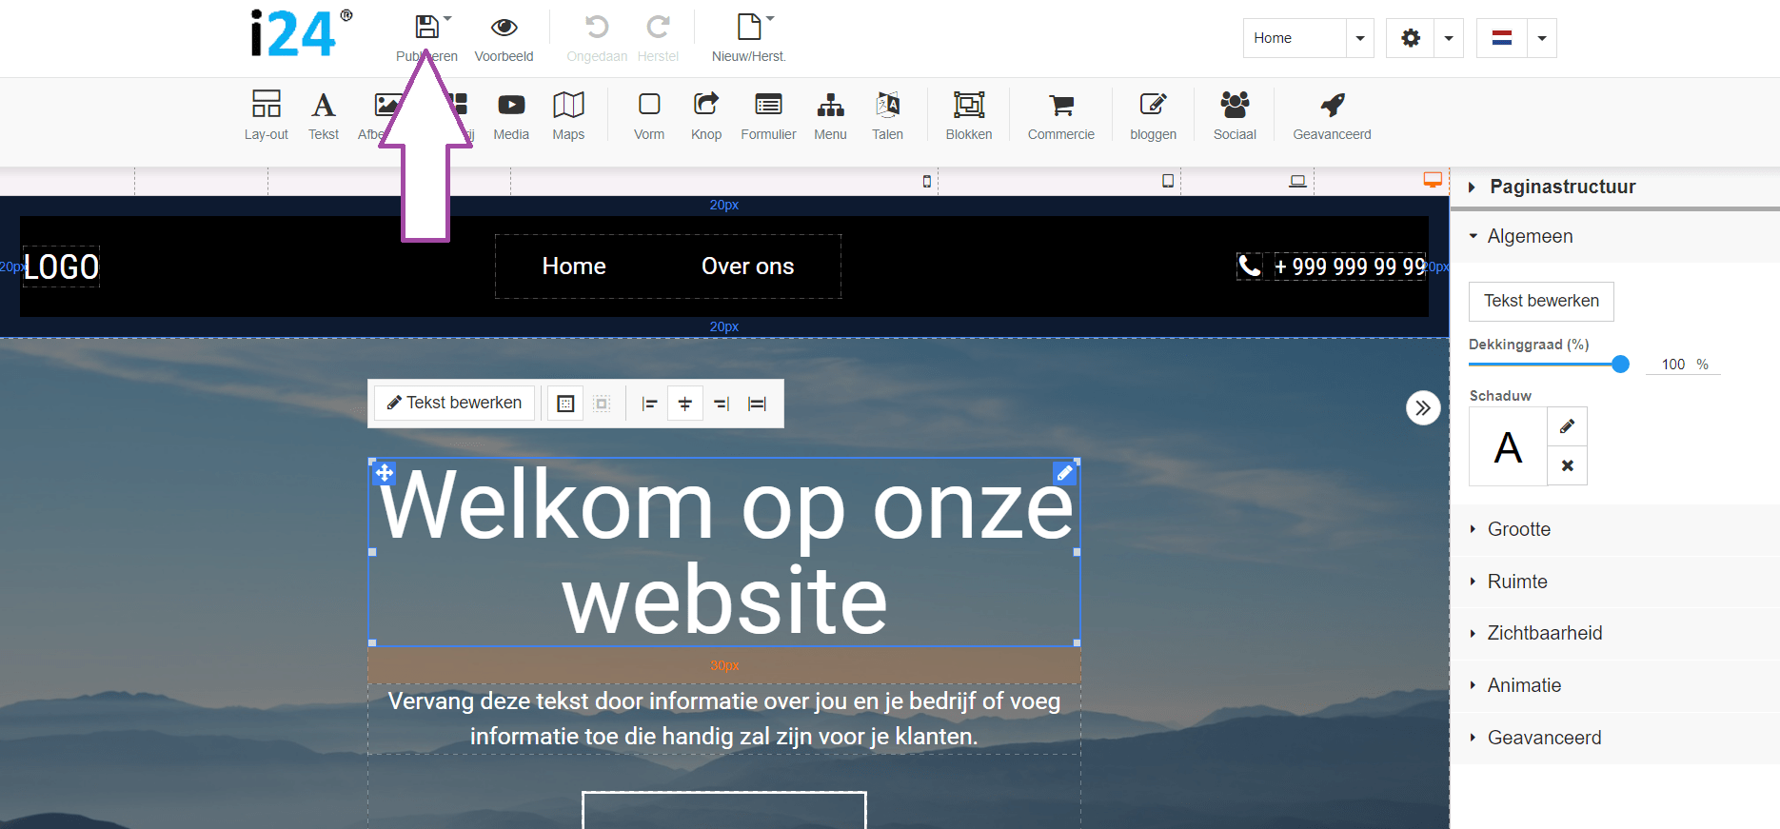This screenshot has height=829, width=1780.
Task: Open the settings gear dropdown arrow
Action: [1449, 38]
